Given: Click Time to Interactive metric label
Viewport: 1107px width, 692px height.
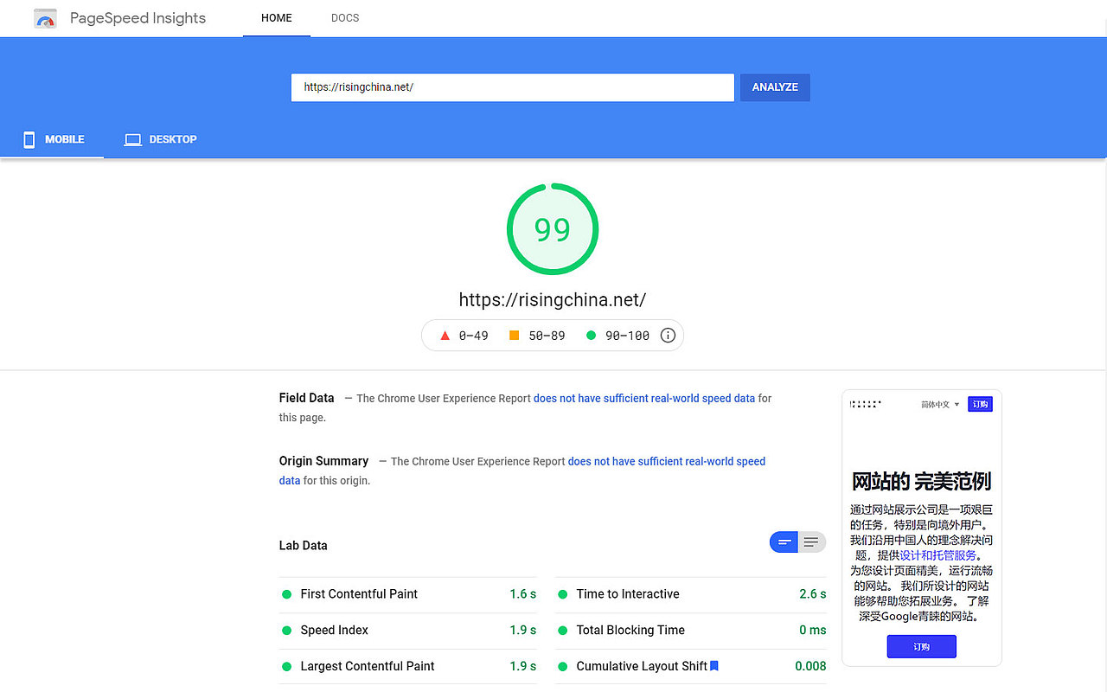Looking at the screenshot, I should pyautogui.click(x=628, y=594).
